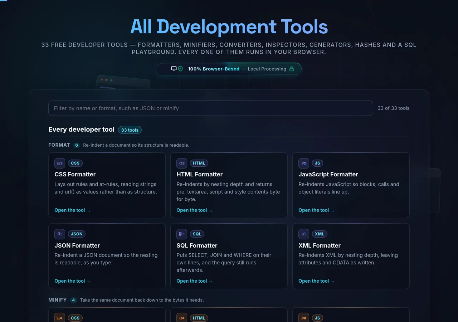Click the CSS tag on CSS Formatter card
This screenshot has height=322, width=458.
pos(75,163)
